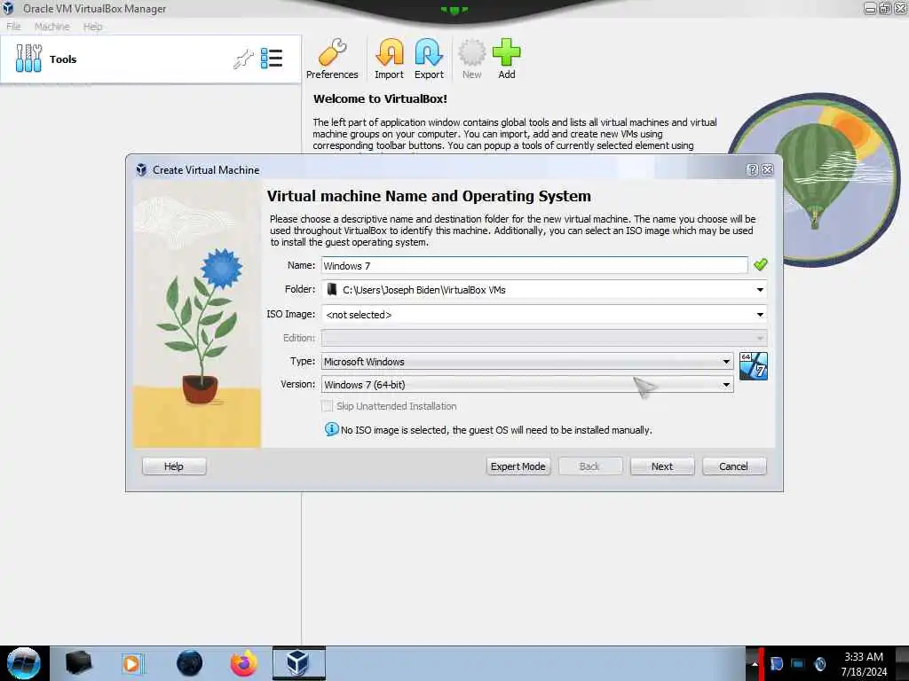Click the Import appliance icon
The image size is (909, 681).
389,59
